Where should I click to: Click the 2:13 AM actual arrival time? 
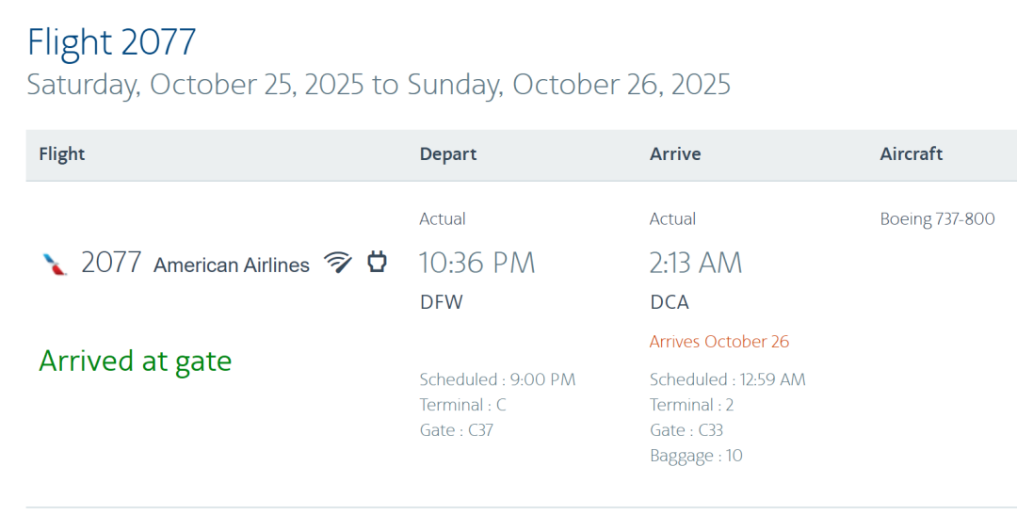coord(696,263)
